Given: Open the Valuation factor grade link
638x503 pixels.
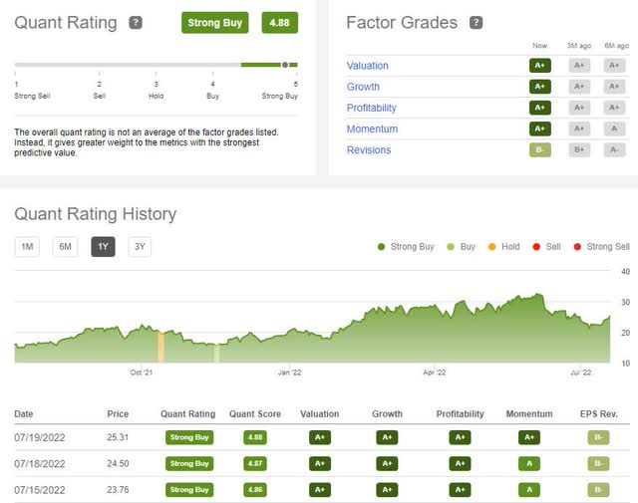Looking at the screenshot, I should pos(368,66).
